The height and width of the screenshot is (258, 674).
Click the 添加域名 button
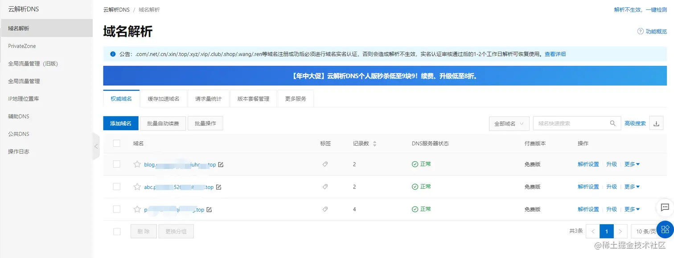click(x=121, y=123)
